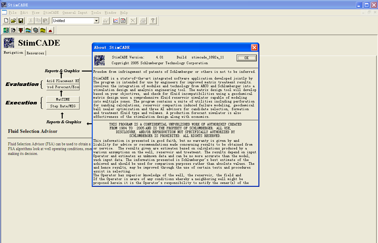
Task: Click the Acid Placement RT button
Action: click(x=63, y=81)
